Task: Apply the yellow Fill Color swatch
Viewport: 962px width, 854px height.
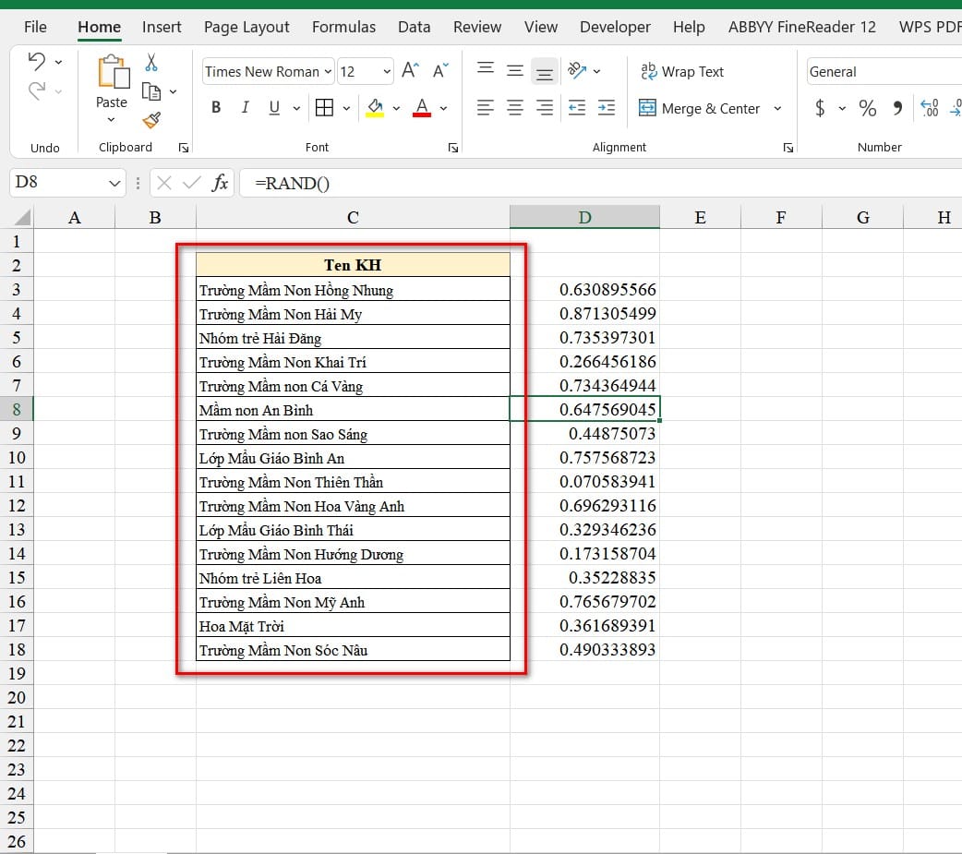Action: pos(375,108)
